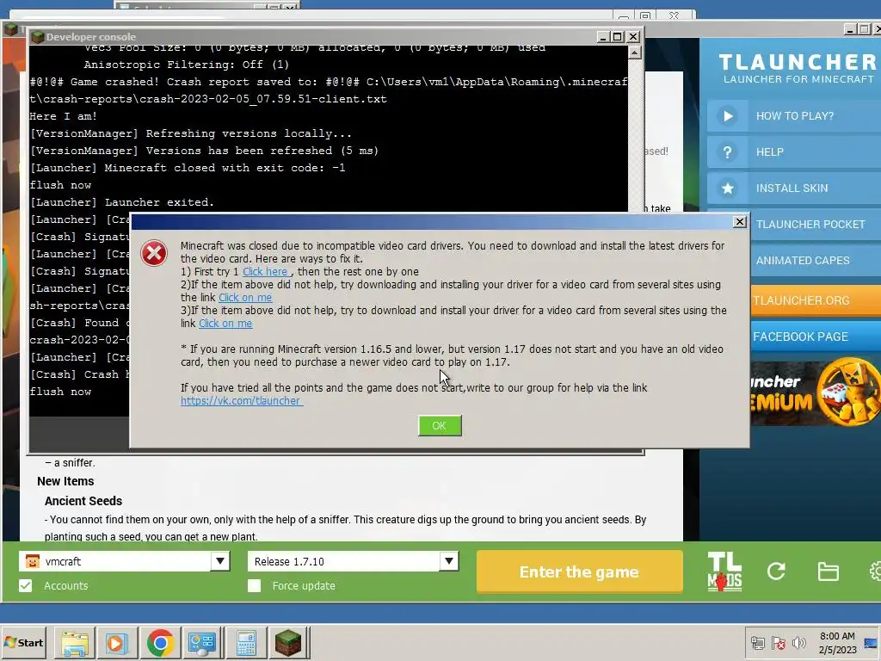Screen dimensions: 881x661
Task: Click the taskbar clock showing 8:00 AM
Action: click(837, 642)
